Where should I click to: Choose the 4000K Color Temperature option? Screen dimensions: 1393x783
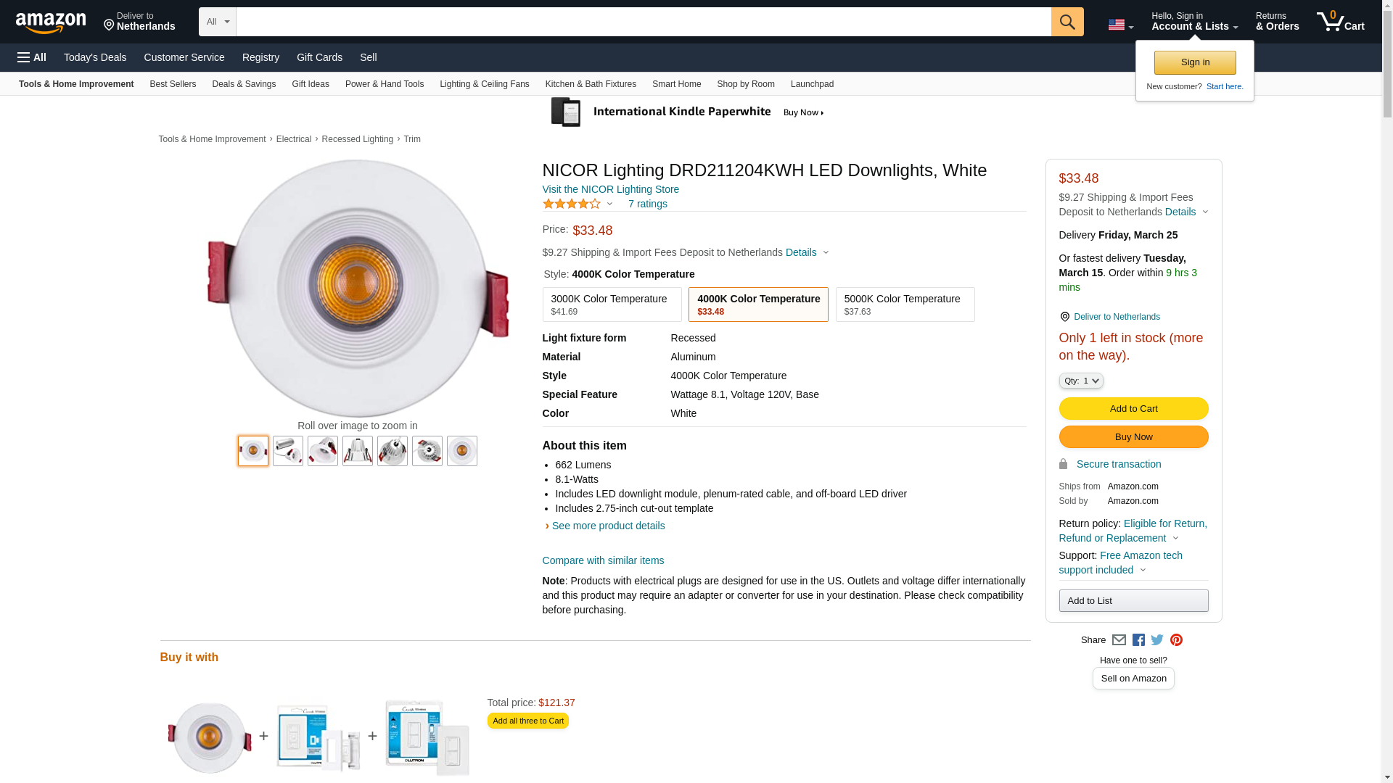(x=758, y=304)
